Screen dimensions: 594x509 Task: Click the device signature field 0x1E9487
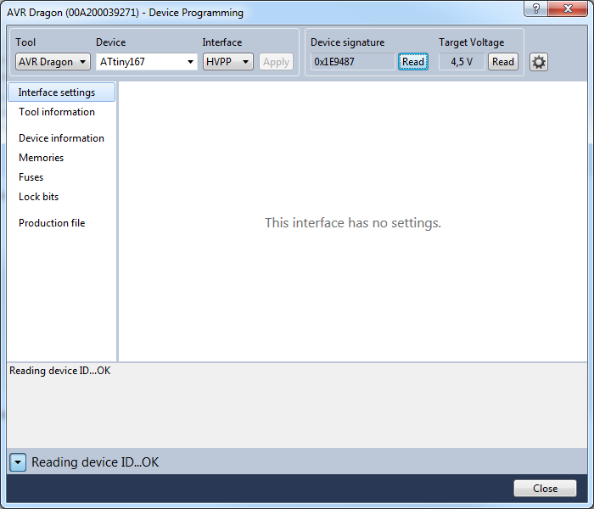click(x=353, y=61)
